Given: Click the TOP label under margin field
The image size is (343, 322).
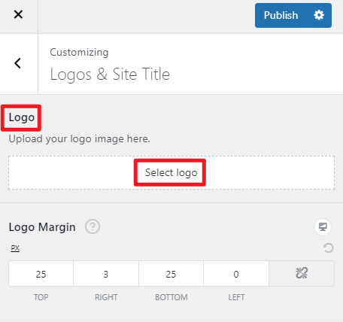Looking at the screenshot, I should tap(41, 297).
